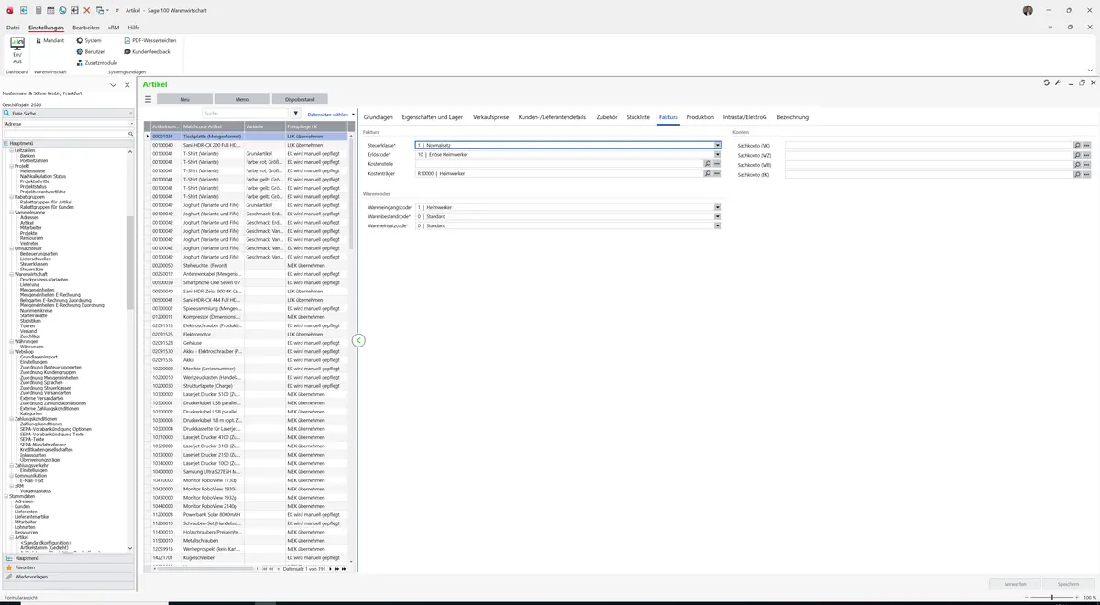The image size is (1100, 605).
Task: Open the user avatar in title bar
Action: tap(1028, 10)
